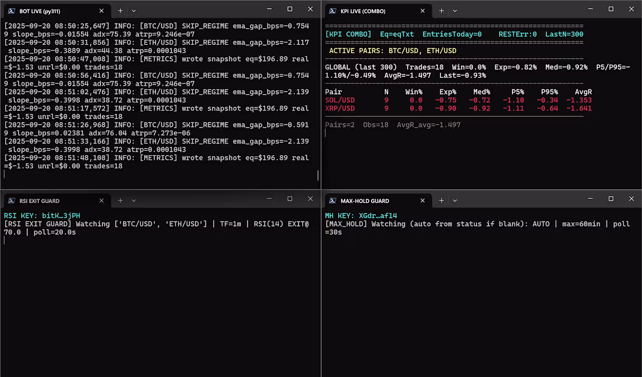
Task: Click the SOL/USD pair row label
Action: 340,100
